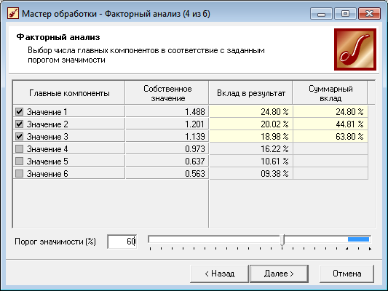
Task: Enable the Значение 4 checkbox
Action: pos(20,148)
